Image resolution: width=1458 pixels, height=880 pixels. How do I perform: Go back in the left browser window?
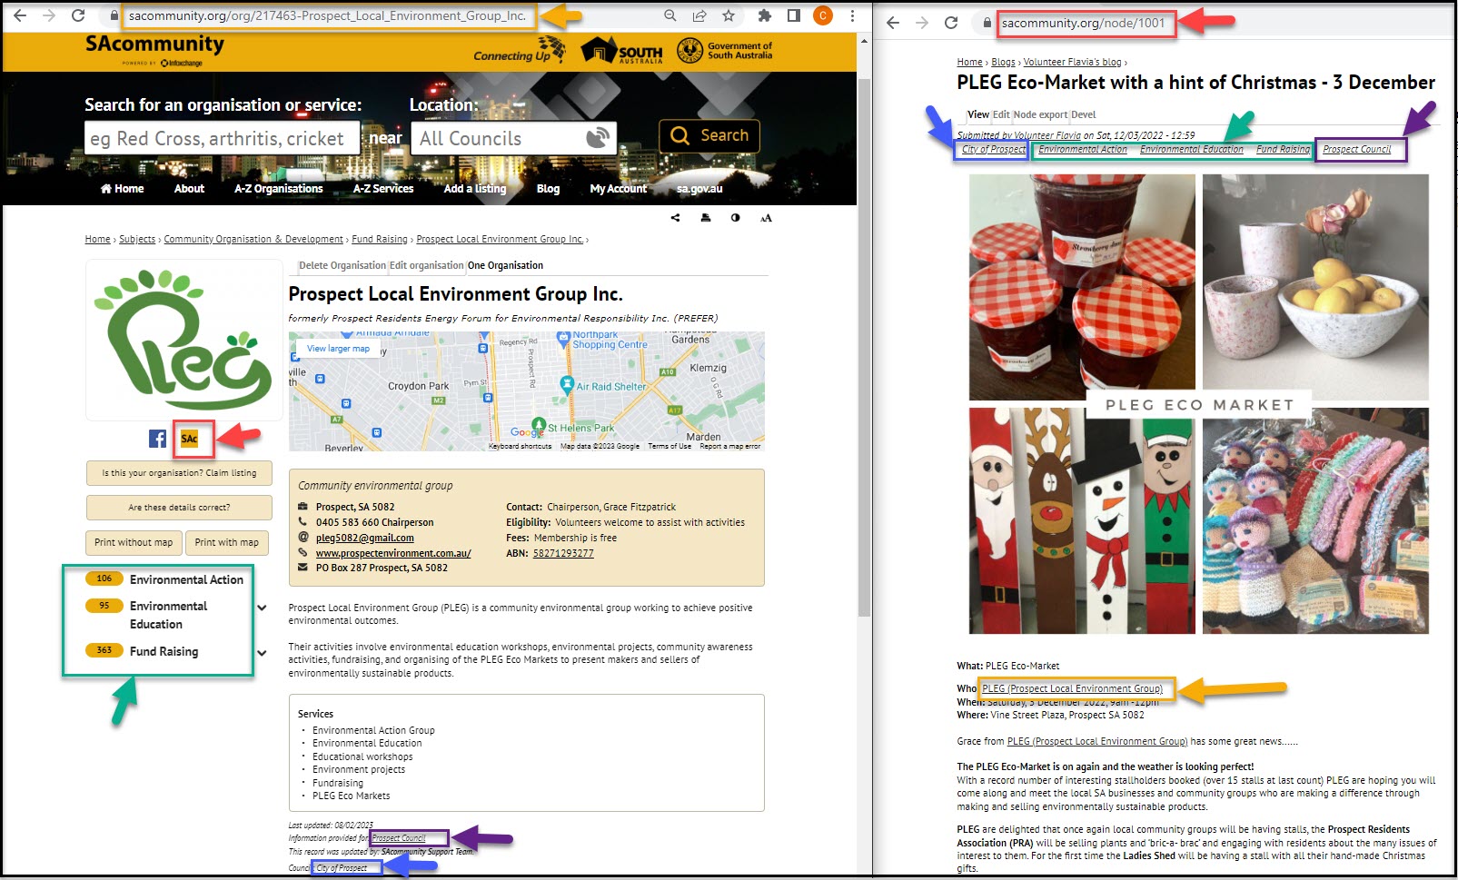point(20,15)
